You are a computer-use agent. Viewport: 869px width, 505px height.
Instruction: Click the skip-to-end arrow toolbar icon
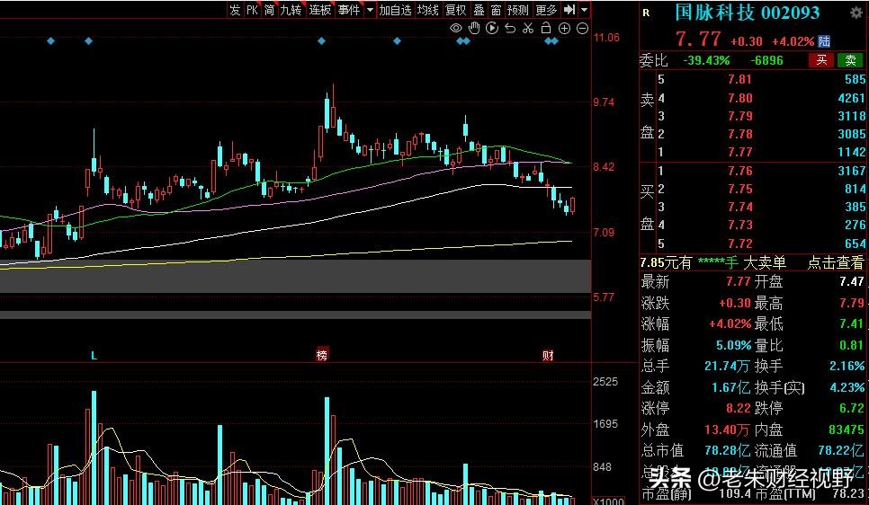pos(569,10)
